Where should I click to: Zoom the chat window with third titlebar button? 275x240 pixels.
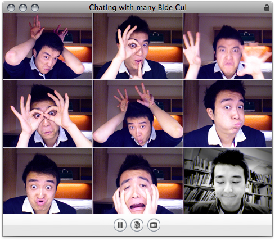(x=35, y=8)
